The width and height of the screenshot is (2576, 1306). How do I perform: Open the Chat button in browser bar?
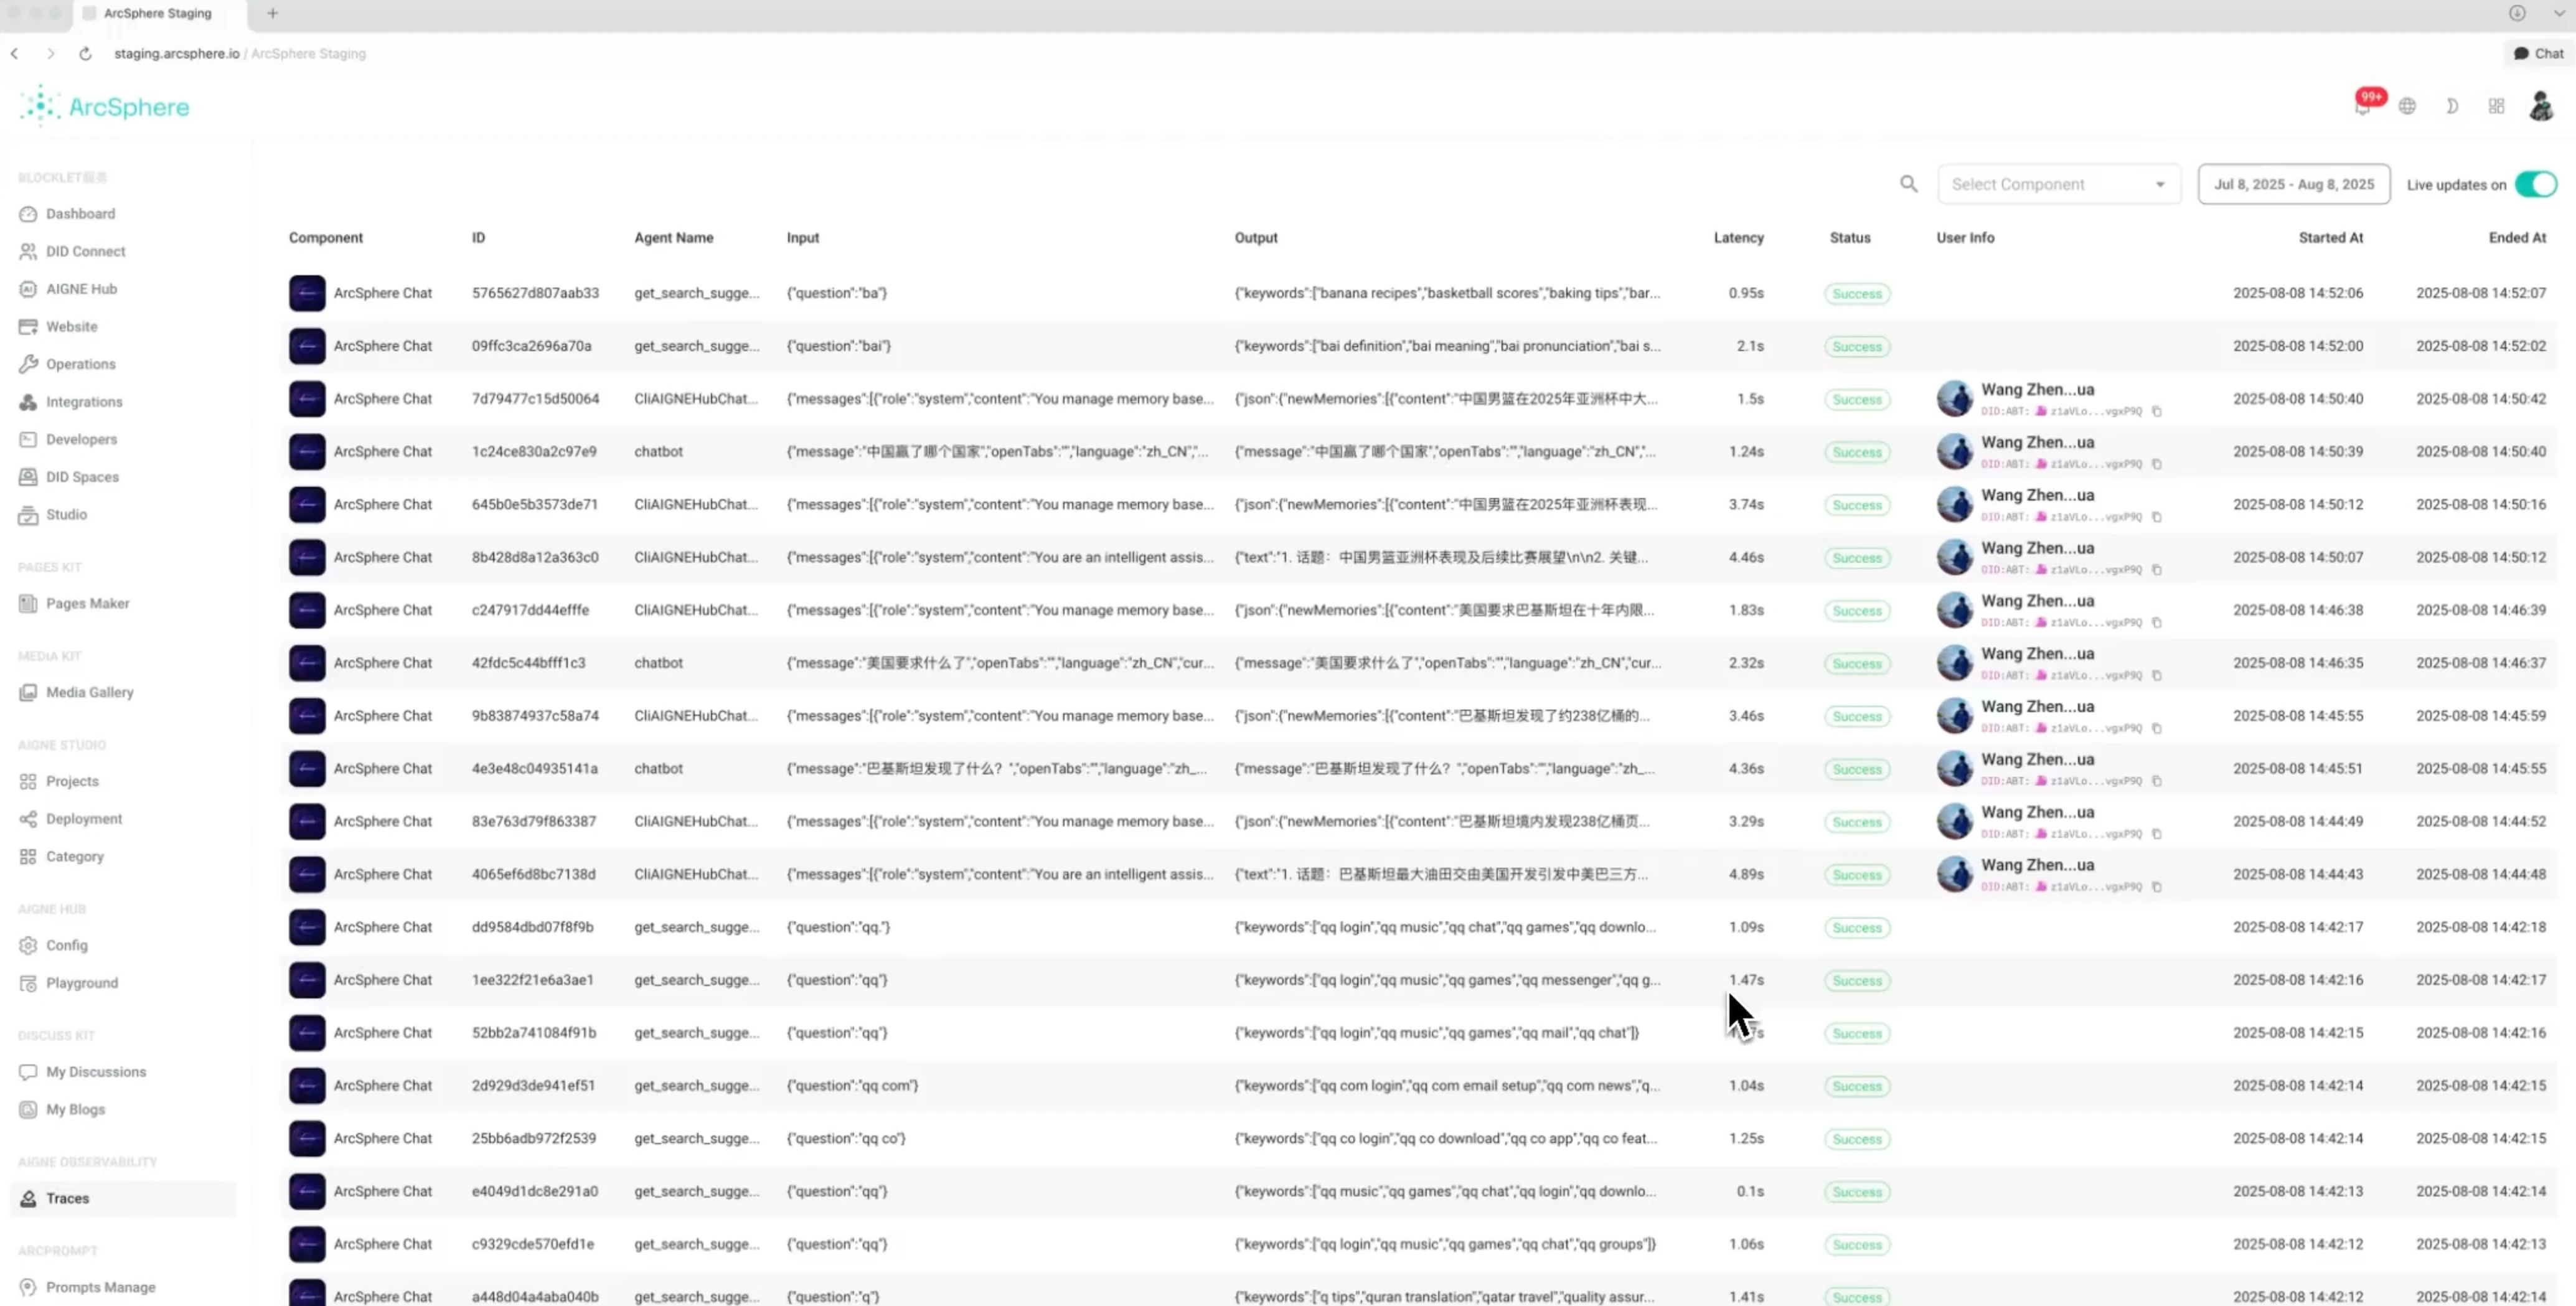pyautogui.click(x=2539, y=53)
